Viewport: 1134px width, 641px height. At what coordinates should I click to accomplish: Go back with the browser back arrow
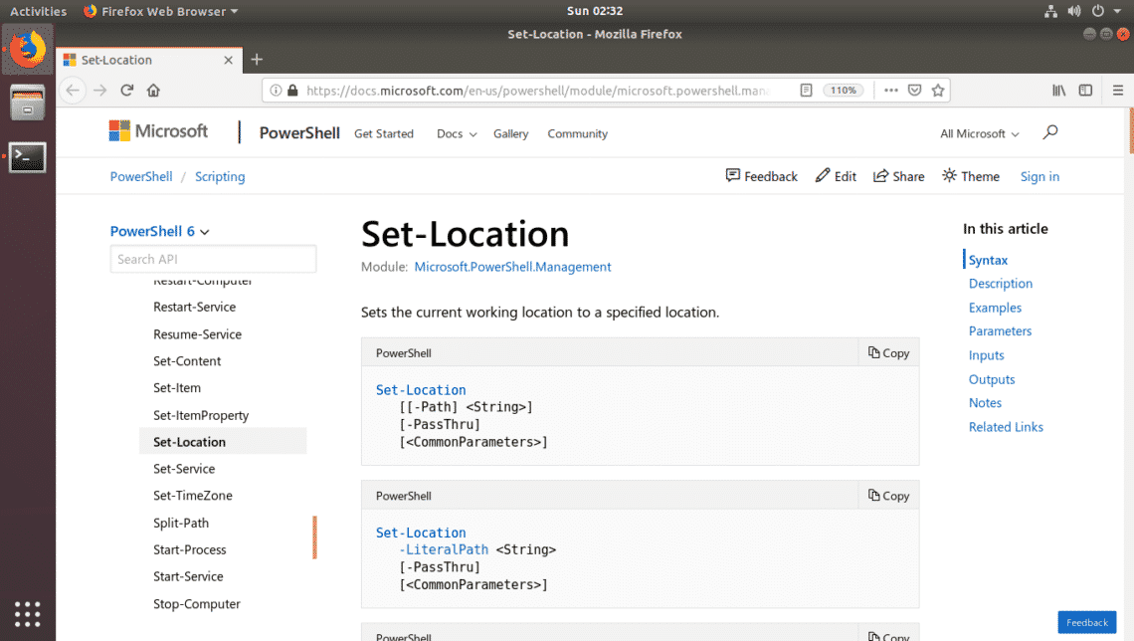(x=73, y=91)
